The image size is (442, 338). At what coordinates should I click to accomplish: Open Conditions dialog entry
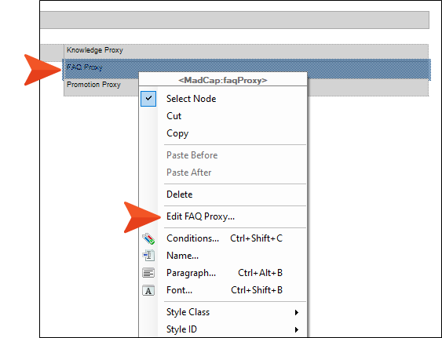(x=192, y=238)
